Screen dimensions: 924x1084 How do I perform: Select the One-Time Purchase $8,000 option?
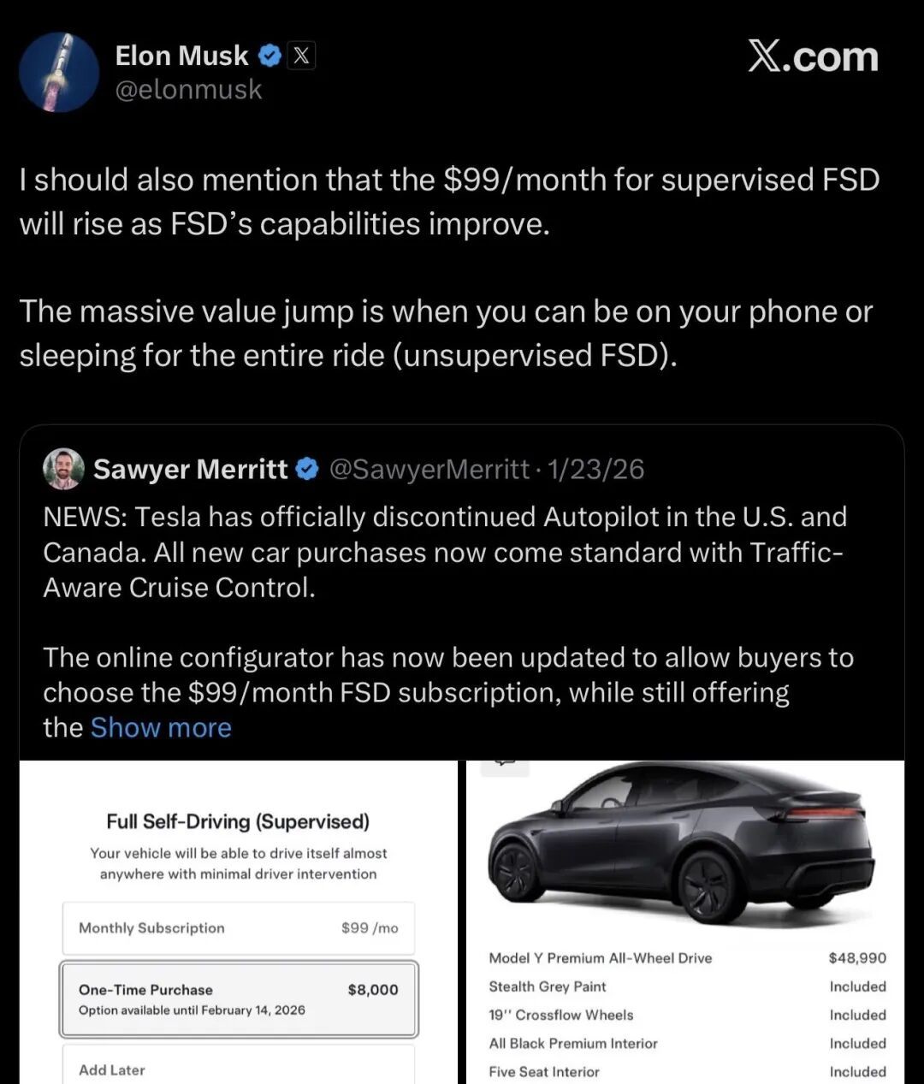point(239,999)
